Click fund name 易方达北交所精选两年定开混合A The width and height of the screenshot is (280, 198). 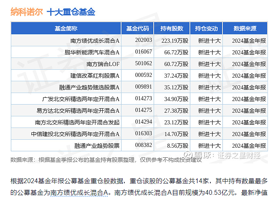coord(78,111)
